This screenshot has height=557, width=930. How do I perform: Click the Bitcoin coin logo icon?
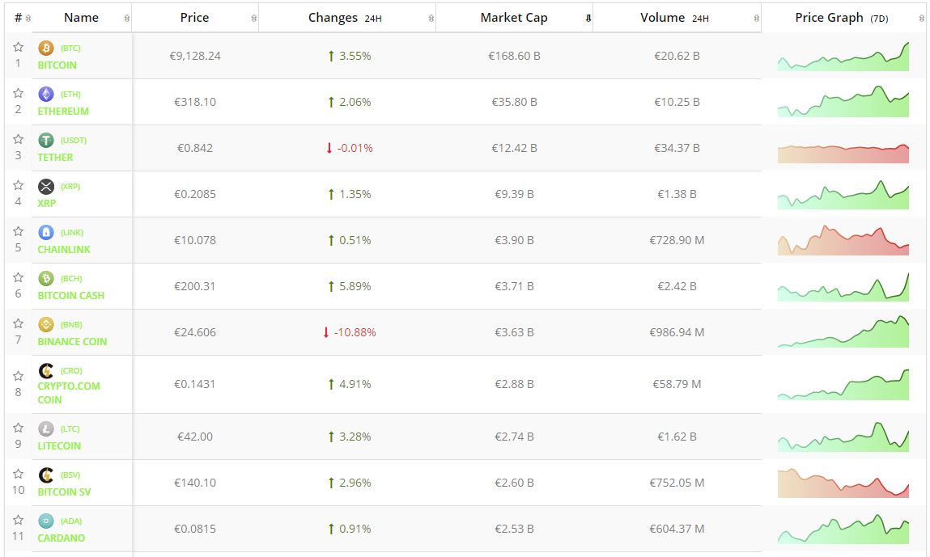point(46,48)
